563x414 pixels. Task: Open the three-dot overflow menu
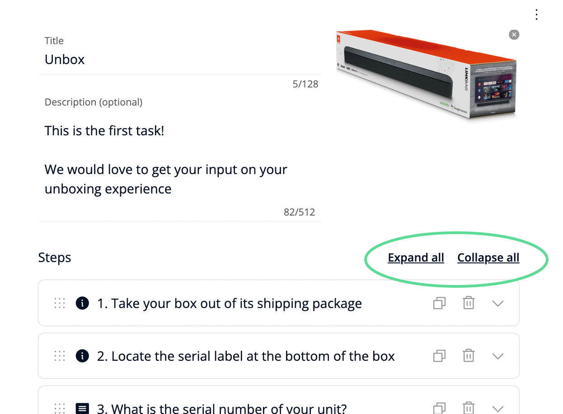pos(536,14)
